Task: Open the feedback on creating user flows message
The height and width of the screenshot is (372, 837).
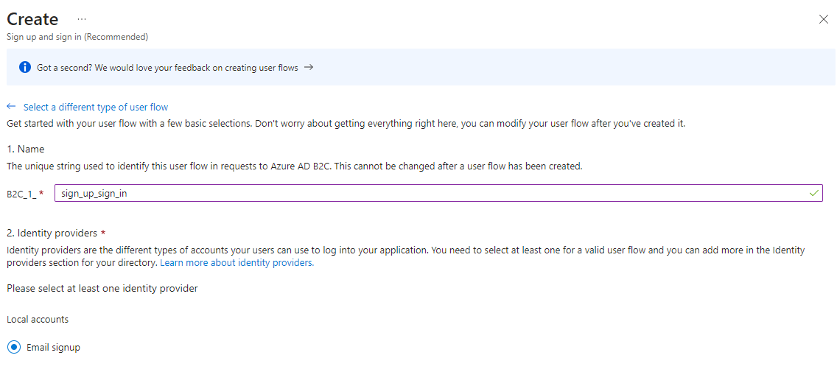Action: pyautogui.click(x=167, y=68)
